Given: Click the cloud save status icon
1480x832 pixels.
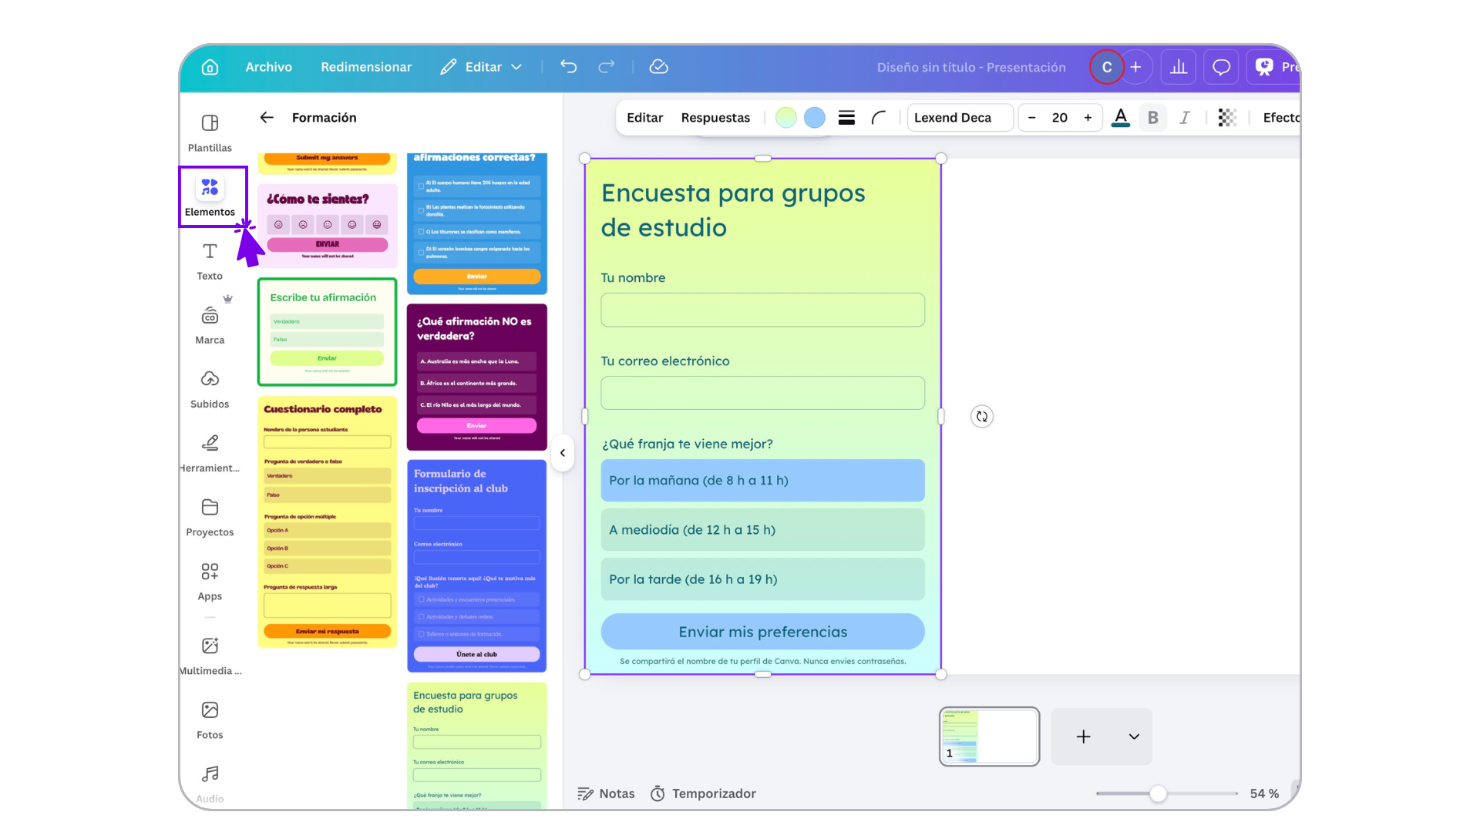Looking at the screenshot, I should click(x=658, y=67).
